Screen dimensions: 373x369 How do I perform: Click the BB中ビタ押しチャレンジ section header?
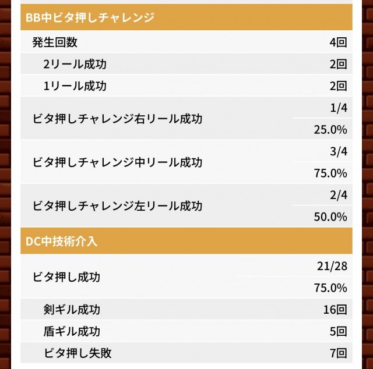90,17
